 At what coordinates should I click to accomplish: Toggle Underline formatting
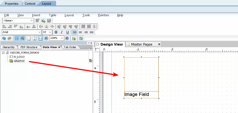pos(68,32)
